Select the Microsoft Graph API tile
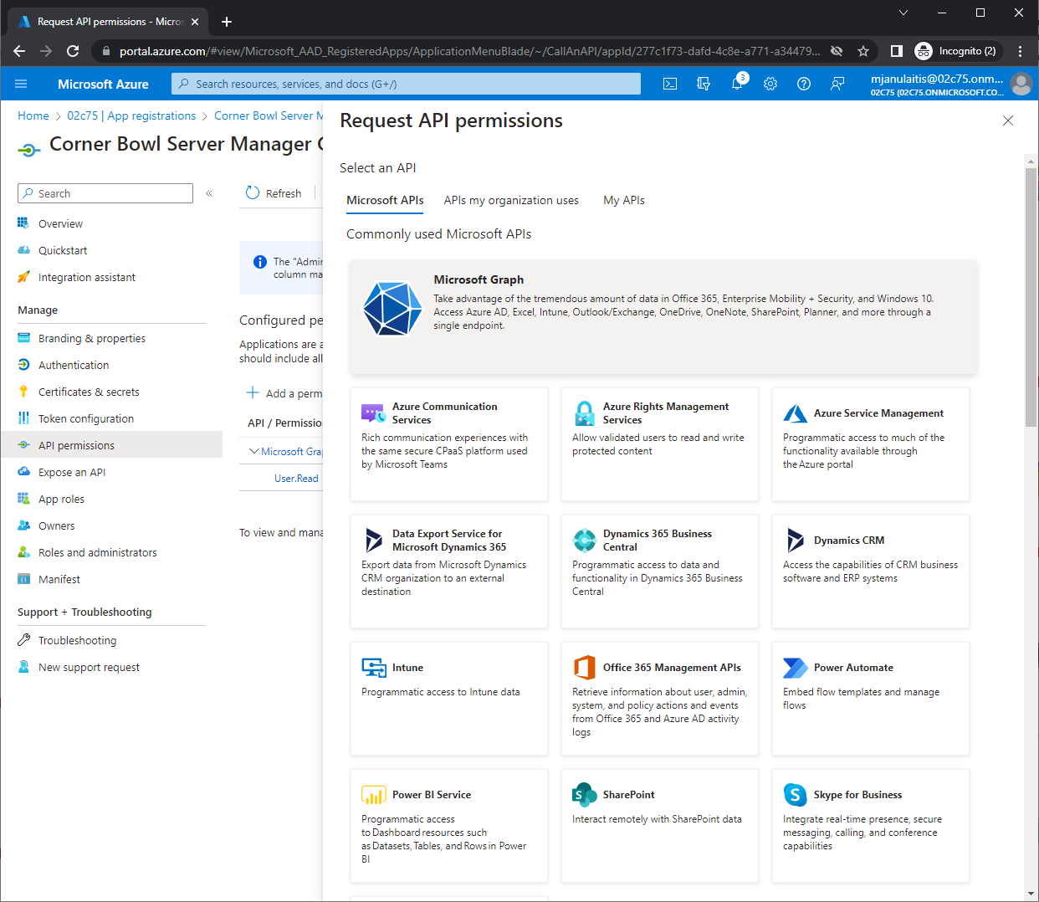Screen dimensions: 1039x902 (662, 316)
